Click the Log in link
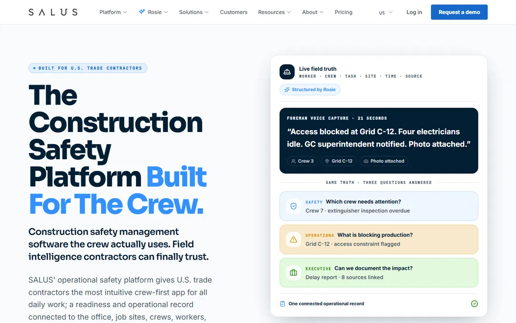The height and width of the screenshot is (323, 516). click(414, 12)
